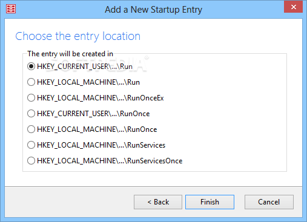Click Finish to create the entry

coord(210,202)
